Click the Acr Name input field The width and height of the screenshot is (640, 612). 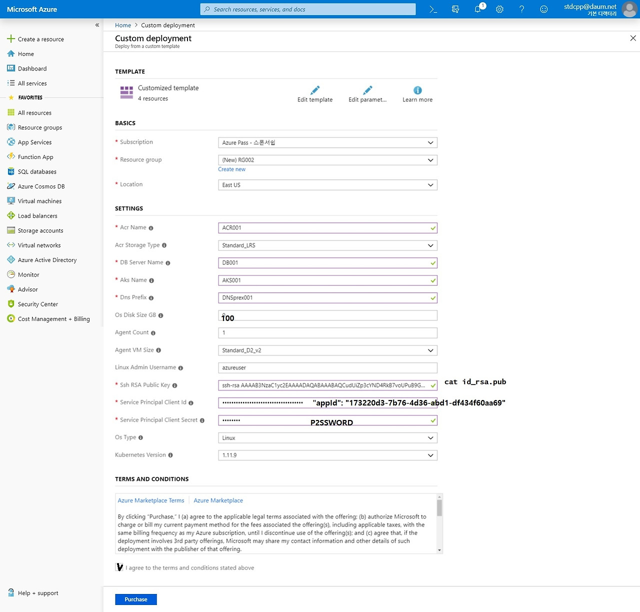pos(327,228)
